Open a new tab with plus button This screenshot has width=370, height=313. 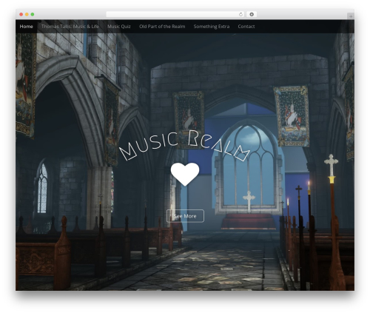(351, 16)
